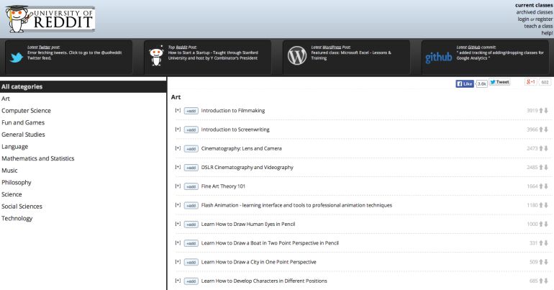Expand Learn How to Draw Human Eyes details
The width and height of the screenshot is (554, 290).
(x=178, y=224)
